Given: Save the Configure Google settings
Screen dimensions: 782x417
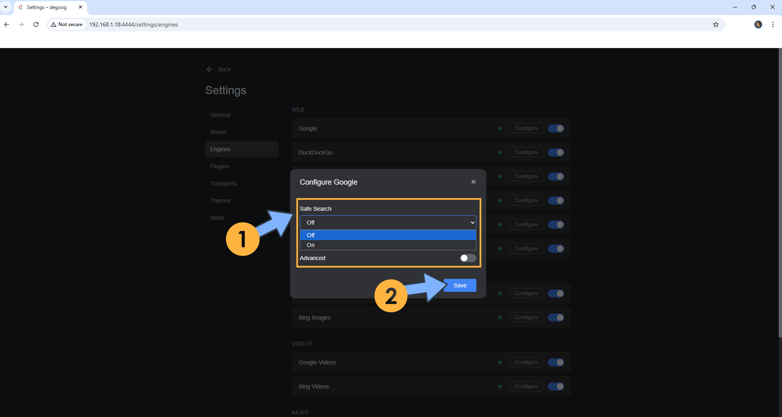Looking at the screenshot, I should (460, 285).
